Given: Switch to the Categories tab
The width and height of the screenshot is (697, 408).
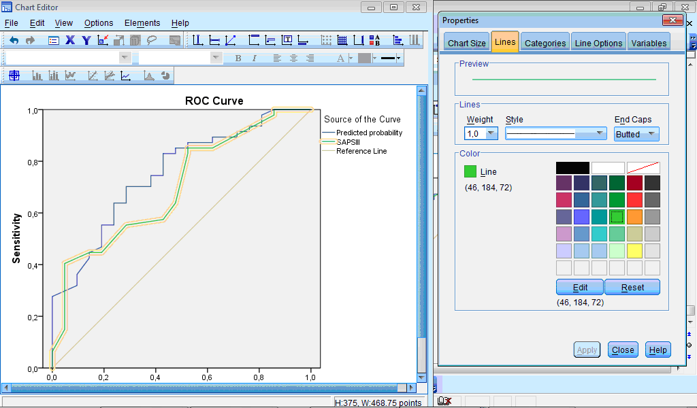Looking at the screenshot, I should coord(545,43).
